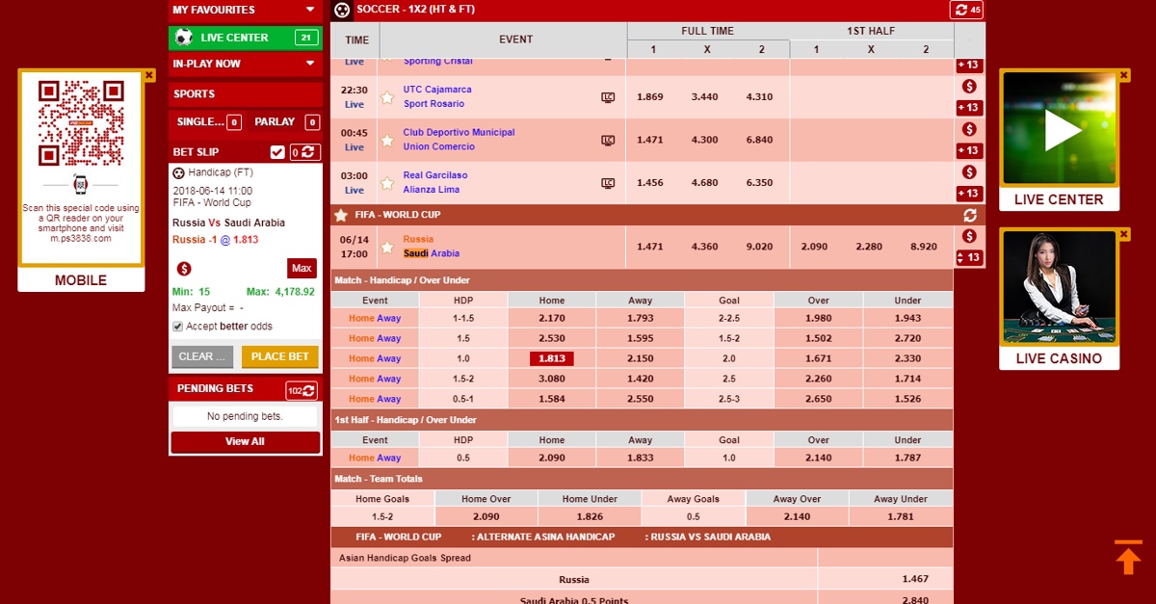Screen dimensions: 1156x604
Task: Click the Place Bet button
Action: pyautogui.click(x=280, y=356)
